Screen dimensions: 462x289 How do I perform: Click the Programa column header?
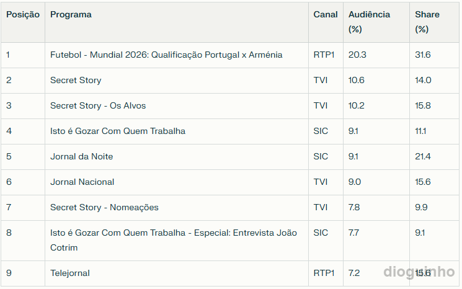click(71, 14)
